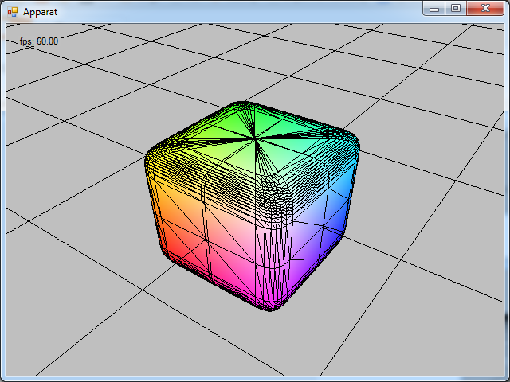Screen dimensions: 510x382
Task: Click the 'fps: 60,00' counter text
Action: tap(39, 41)
